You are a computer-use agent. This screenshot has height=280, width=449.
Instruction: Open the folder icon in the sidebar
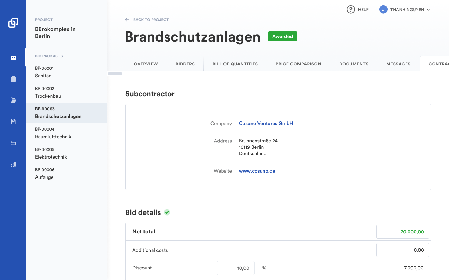coord(13,100)
